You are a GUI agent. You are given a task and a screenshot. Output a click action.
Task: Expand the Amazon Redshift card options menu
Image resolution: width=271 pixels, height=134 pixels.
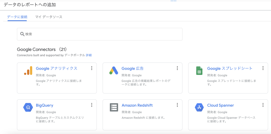(177, 105)
